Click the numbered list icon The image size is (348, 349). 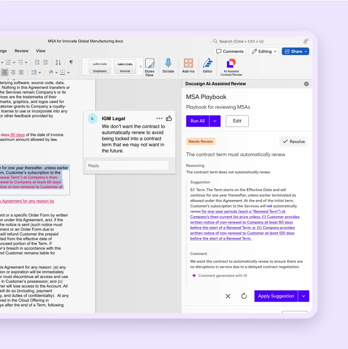[8, 62]
